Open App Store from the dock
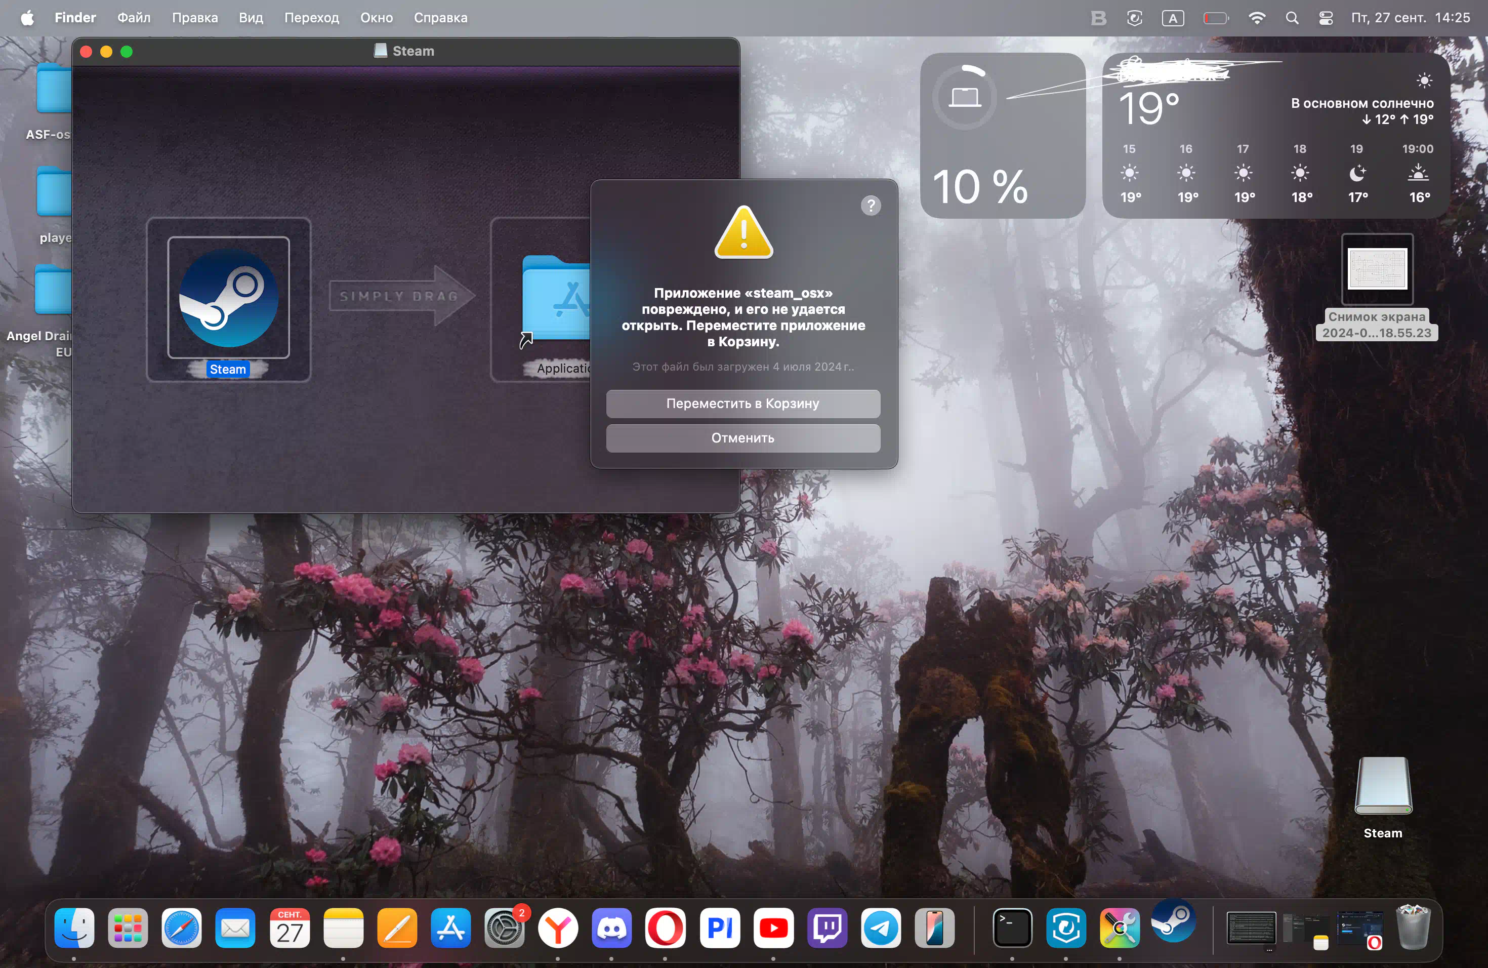 coord(451,927)
